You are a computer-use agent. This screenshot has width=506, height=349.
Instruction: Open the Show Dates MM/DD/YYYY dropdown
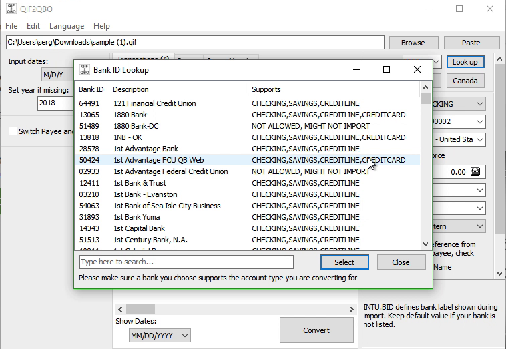coord(160,336)
